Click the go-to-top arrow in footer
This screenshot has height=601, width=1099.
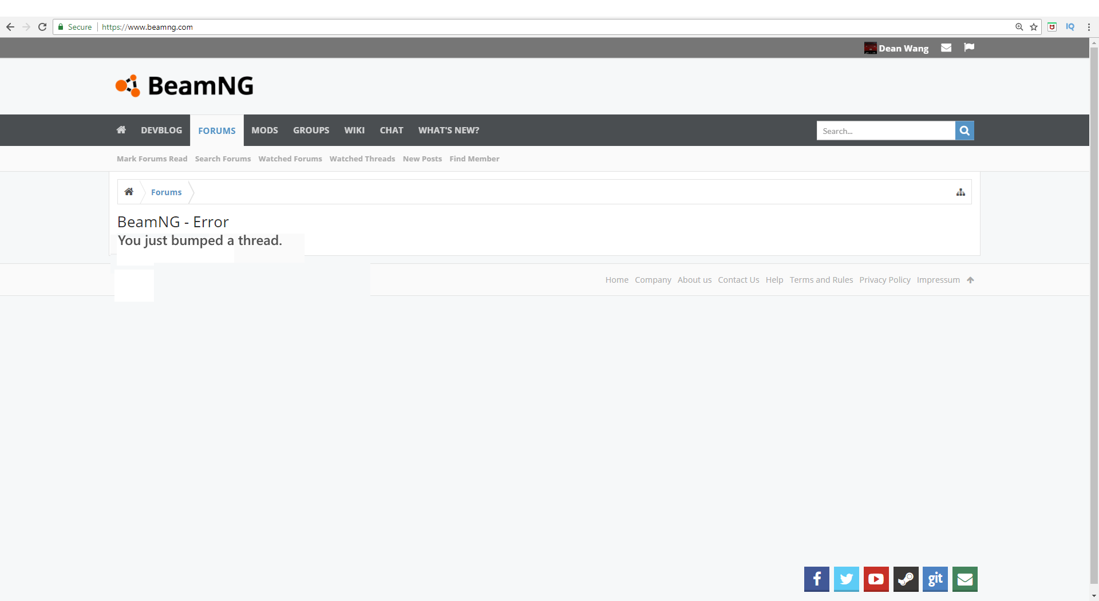(x=970, y=280)
